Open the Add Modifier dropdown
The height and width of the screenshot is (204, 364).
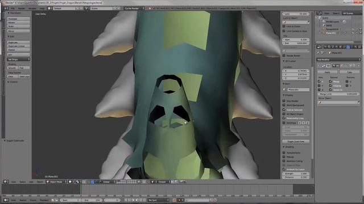tap(339, 59)
